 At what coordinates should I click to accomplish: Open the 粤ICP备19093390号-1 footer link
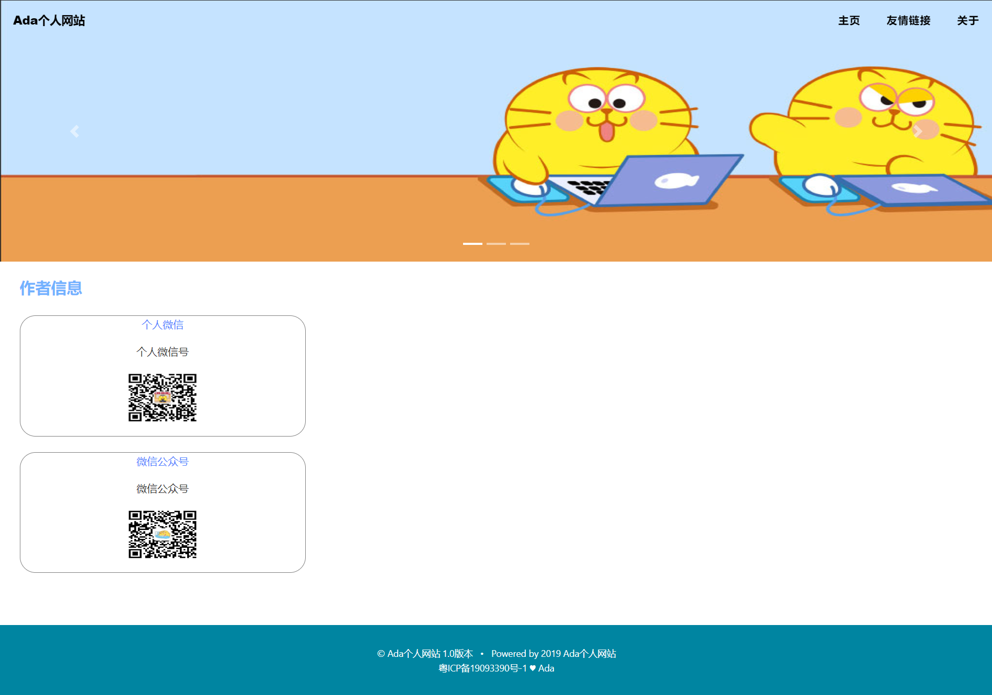482,668
